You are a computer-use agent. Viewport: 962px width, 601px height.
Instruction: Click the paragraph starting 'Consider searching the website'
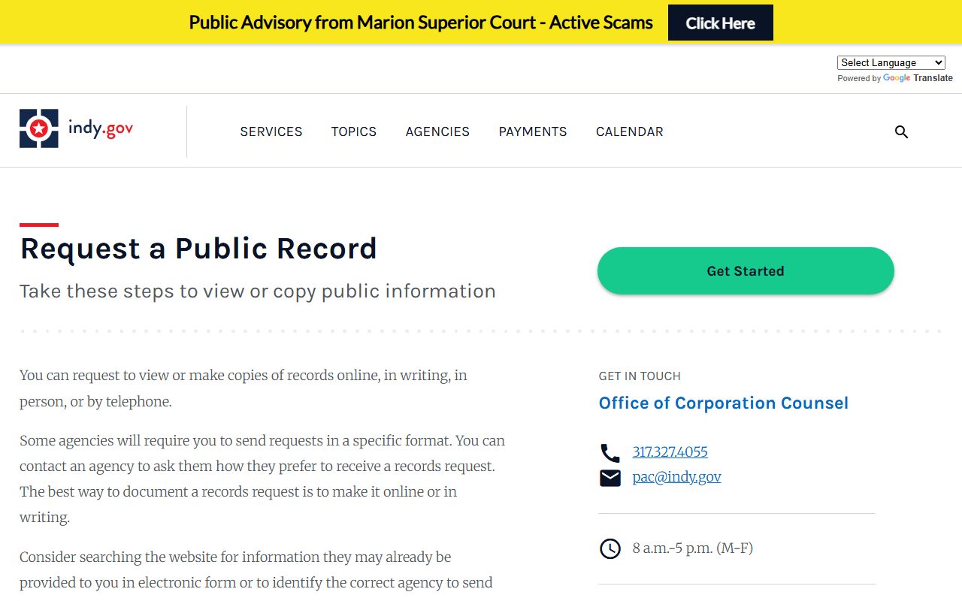[256, 570]
